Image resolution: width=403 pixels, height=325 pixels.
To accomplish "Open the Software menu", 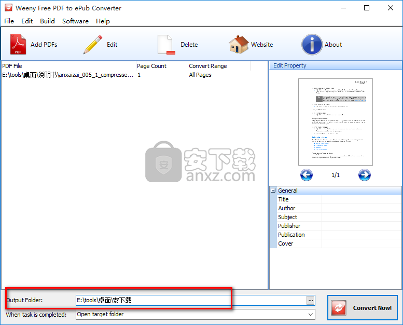I will [x=75, y=21].
